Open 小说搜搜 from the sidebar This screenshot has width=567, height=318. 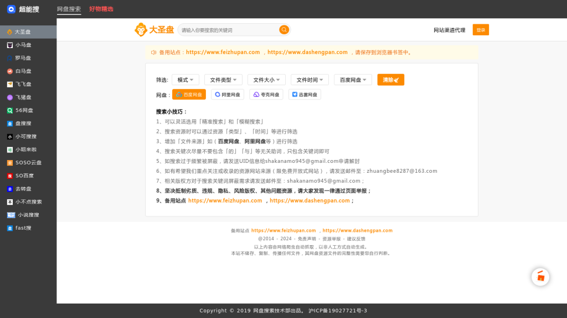(28, 215)
